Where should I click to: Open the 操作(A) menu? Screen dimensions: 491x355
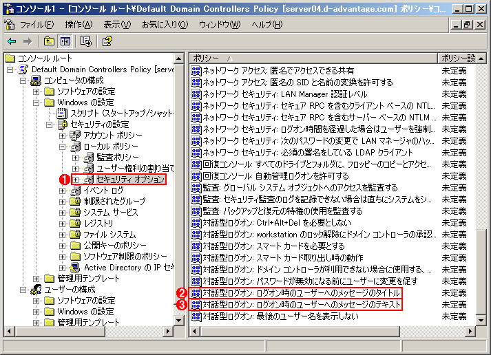pos(79,24)
